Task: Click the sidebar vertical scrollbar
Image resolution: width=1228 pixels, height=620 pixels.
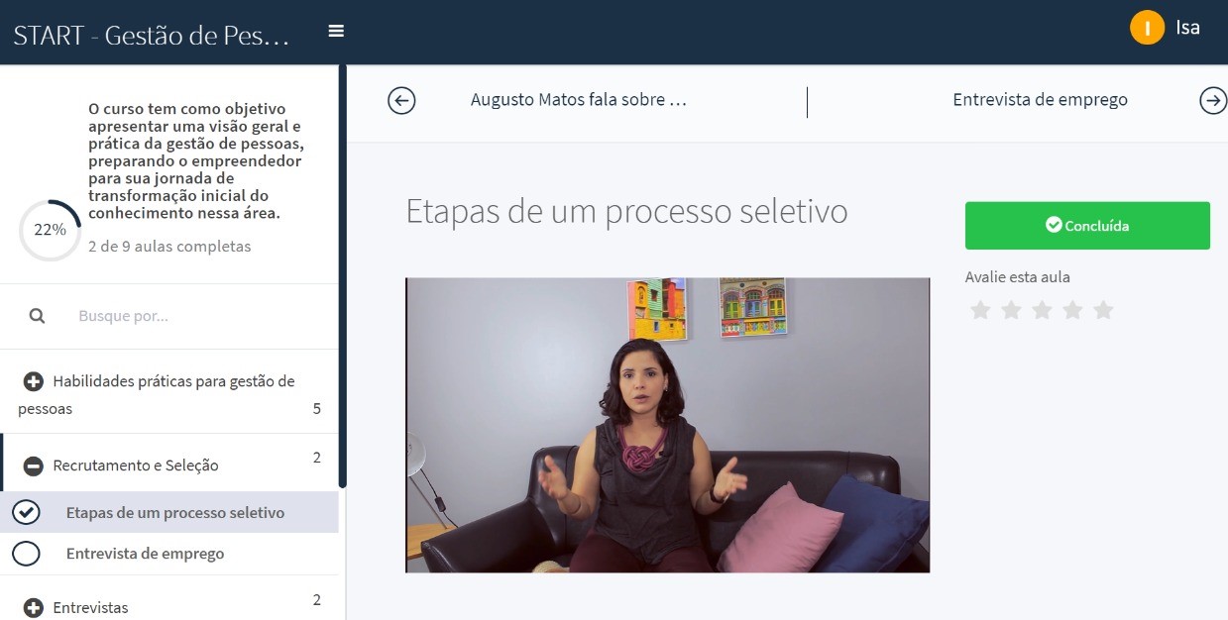Action: (343, 276)
